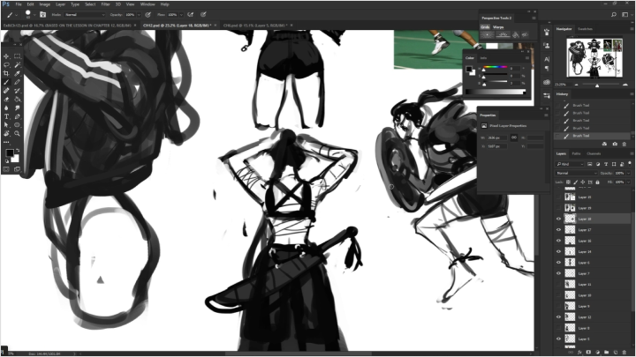636x357 pixels.
Task: Create a new layer from Layers panel
Action: (x=616, y=353)
